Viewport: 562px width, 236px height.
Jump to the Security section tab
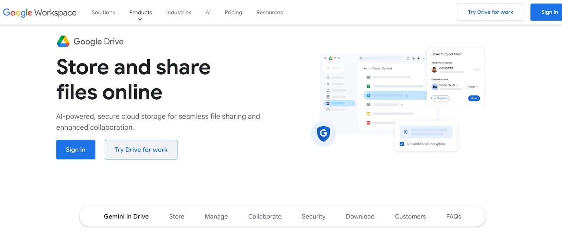[314, 216]
